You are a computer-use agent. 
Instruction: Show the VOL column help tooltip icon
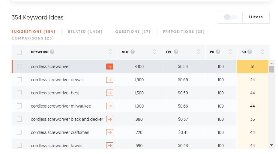[x=133, y=52]
